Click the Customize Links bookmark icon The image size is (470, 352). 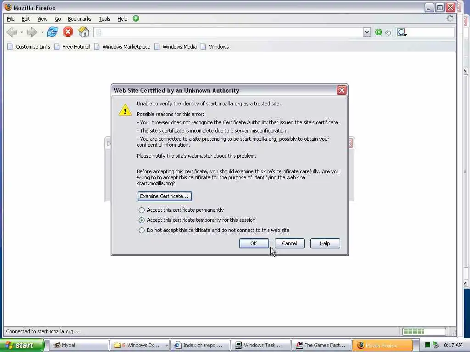(x=10, y=47)
